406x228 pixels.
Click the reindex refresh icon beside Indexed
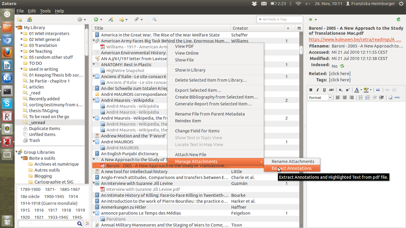tap(342, 66)
